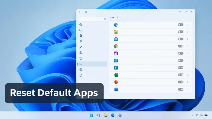Toggle the switch in the Mail row

point(181,39)
